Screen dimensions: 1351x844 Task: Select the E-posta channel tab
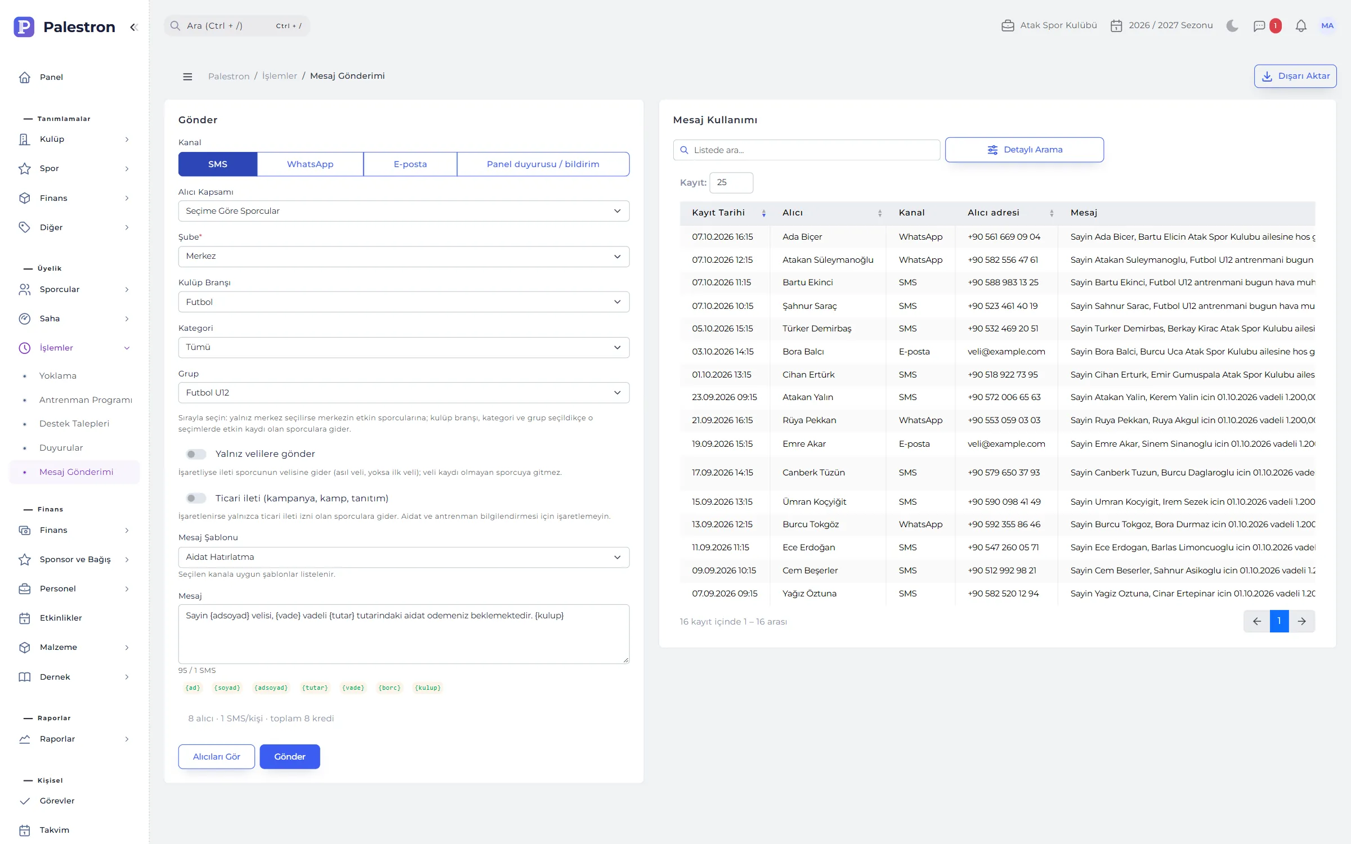point(410,164)
